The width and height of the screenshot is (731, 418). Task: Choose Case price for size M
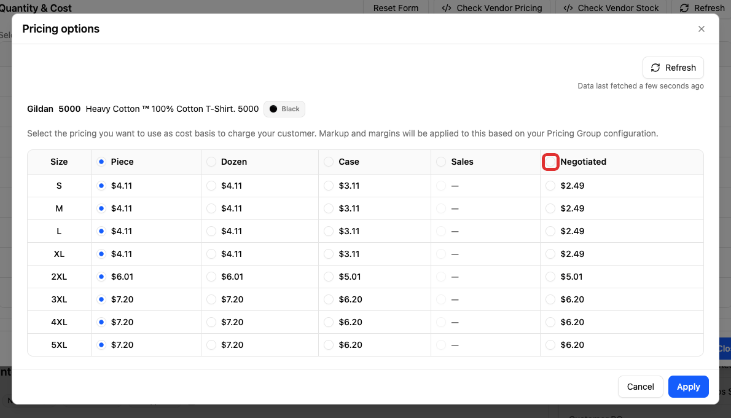tap(329, 208)
